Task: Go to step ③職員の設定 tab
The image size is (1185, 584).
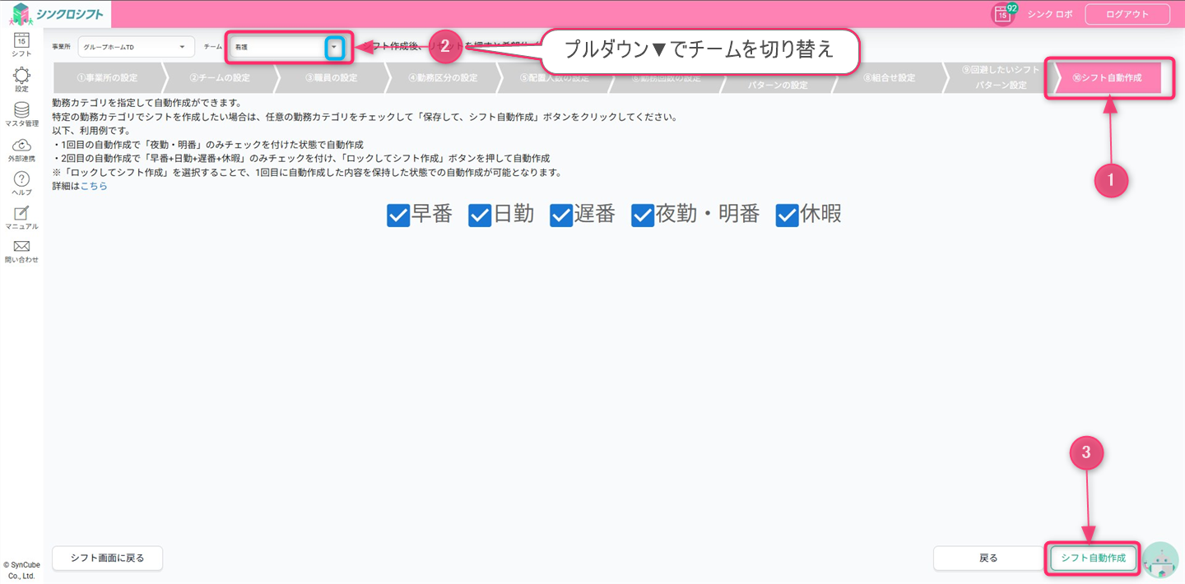Action: [330, 78]
